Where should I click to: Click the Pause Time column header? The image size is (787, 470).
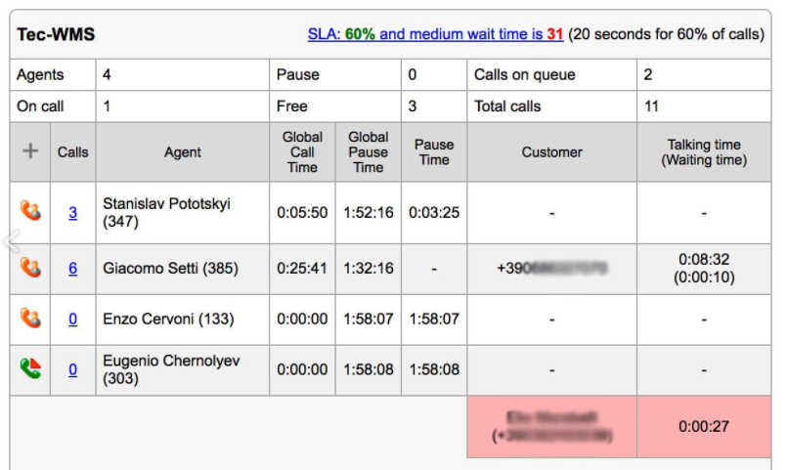[434, 151]
